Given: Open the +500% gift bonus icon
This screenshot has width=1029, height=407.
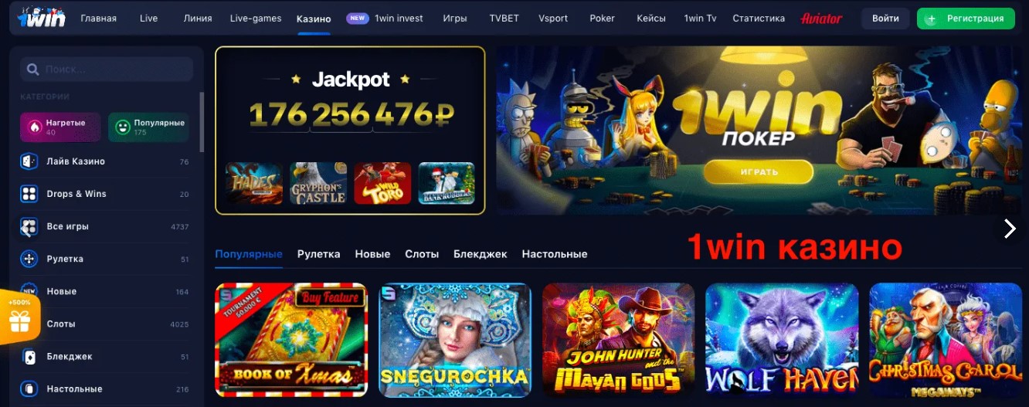Looking at the screenshot, I should coord(19,317).
